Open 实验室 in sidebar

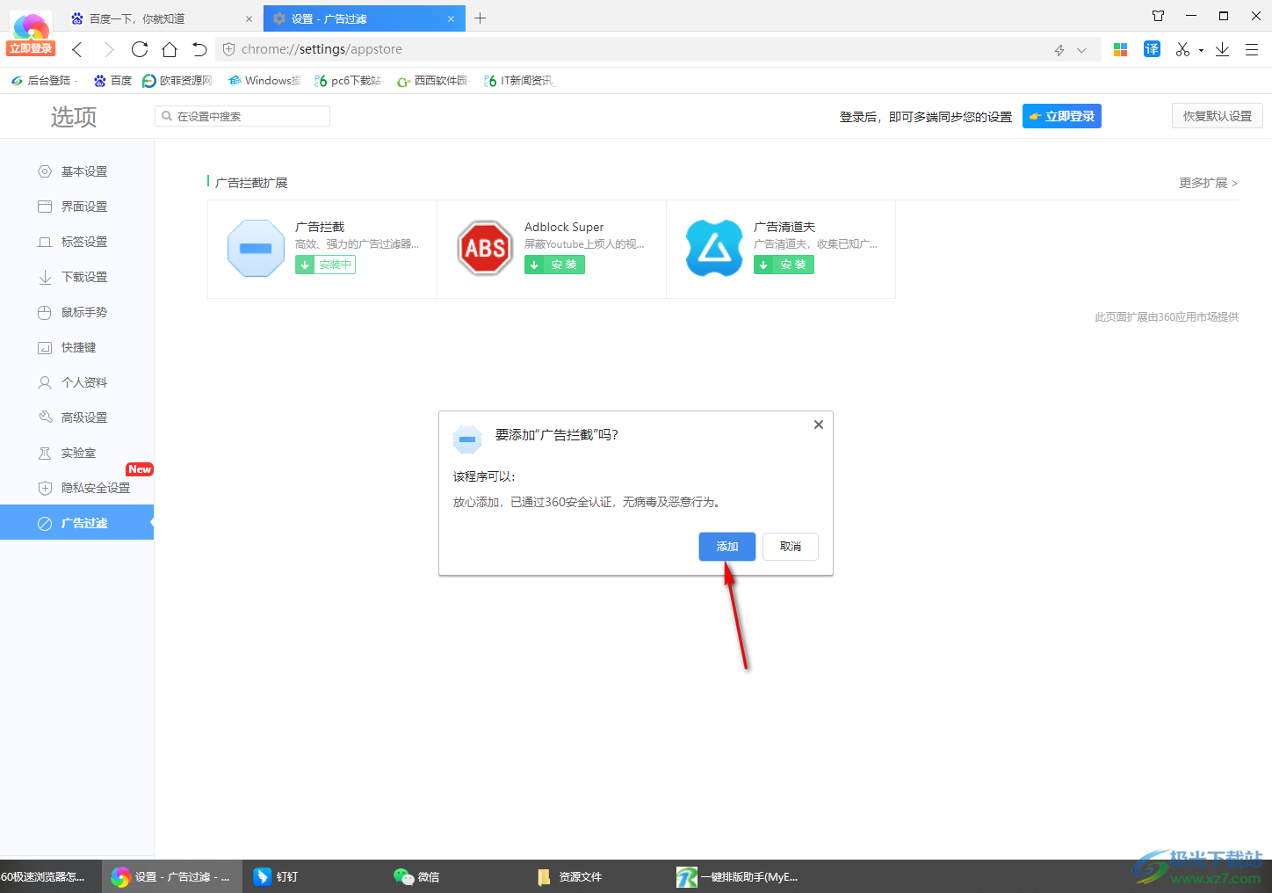click(x=76, y=453)
